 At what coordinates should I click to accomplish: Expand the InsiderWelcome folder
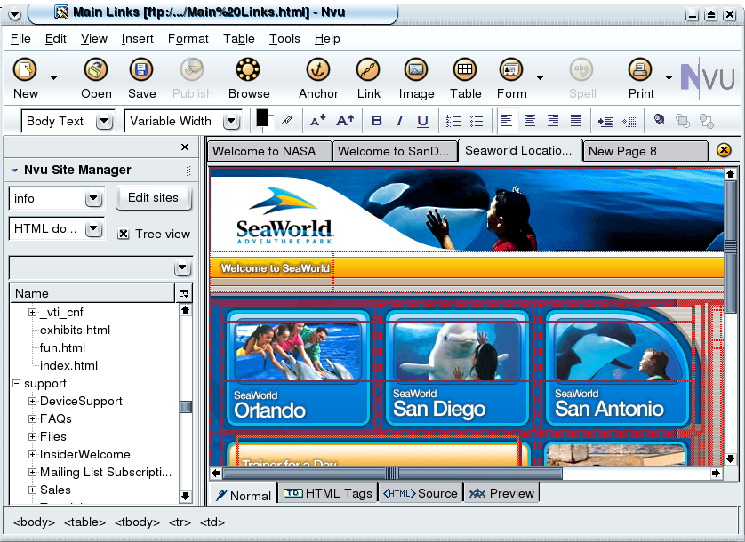click(x=32, y=454)
